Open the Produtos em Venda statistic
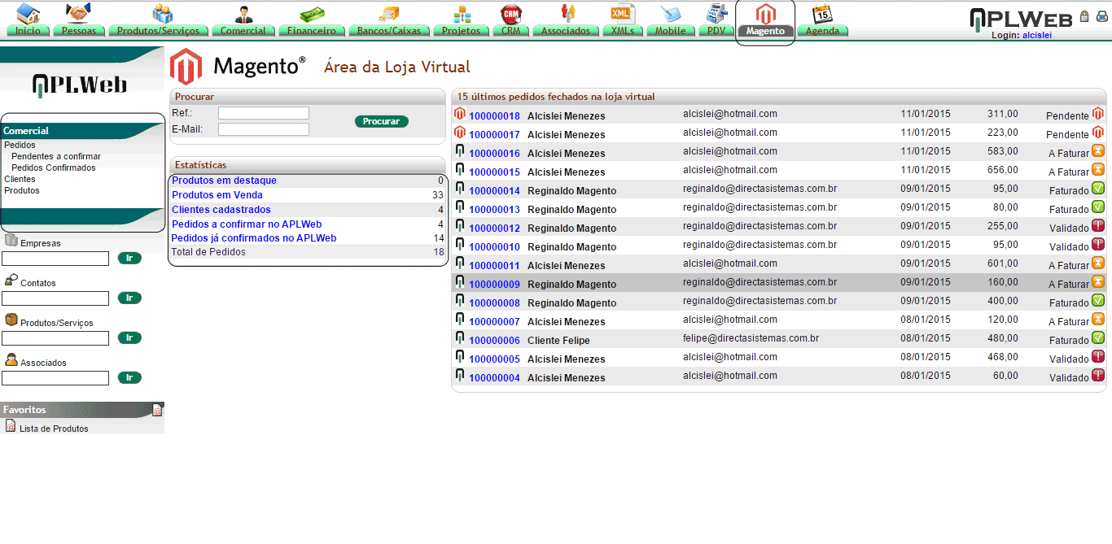Screen dimensions: 1112x544 (x=217, y=195)
